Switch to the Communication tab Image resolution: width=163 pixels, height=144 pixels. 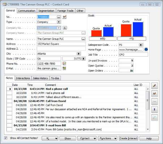click(27, 11)
